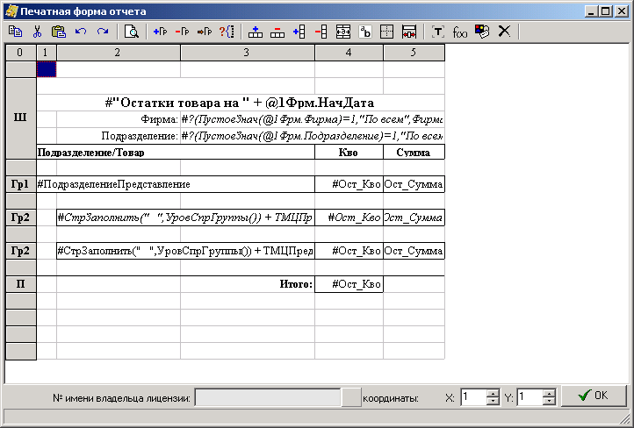Image resolution: width=634 pixels, height=428 pixels.
Task: Click the 'Итого:' cell
Action: (x=248, y=284)
